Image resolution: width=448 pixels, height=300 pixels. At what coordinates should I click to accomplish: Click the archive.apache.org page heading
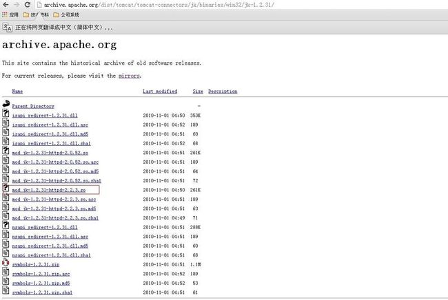point(59,45)
